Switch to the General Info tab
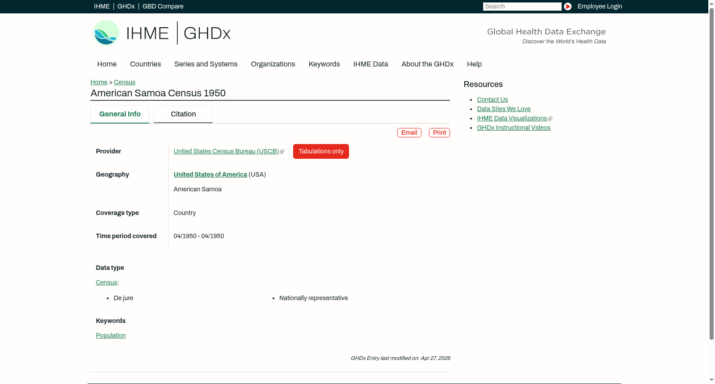Screen dimensions: 715x384 (120, 114)
